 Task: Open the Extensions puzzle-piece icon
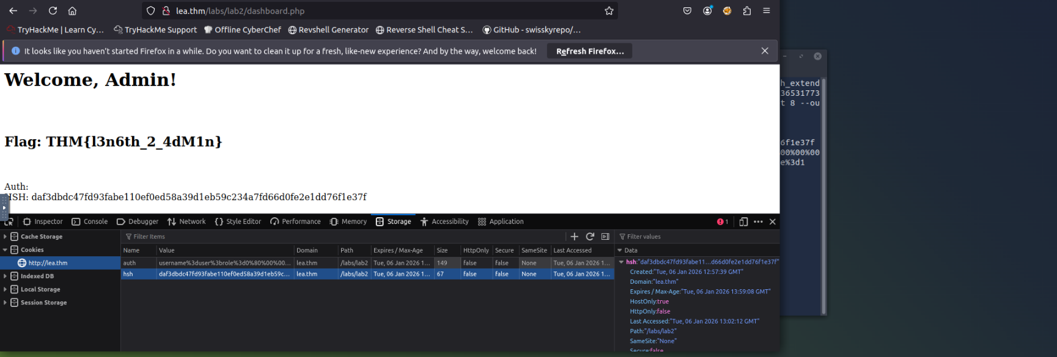click(746, 11)
